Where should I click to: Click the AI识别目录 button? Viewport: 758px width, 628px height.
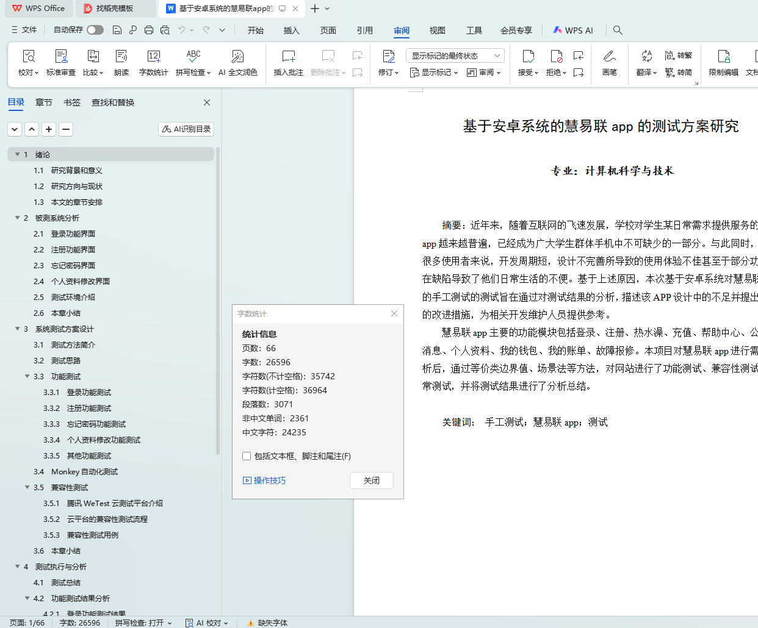tap(186, 129)
